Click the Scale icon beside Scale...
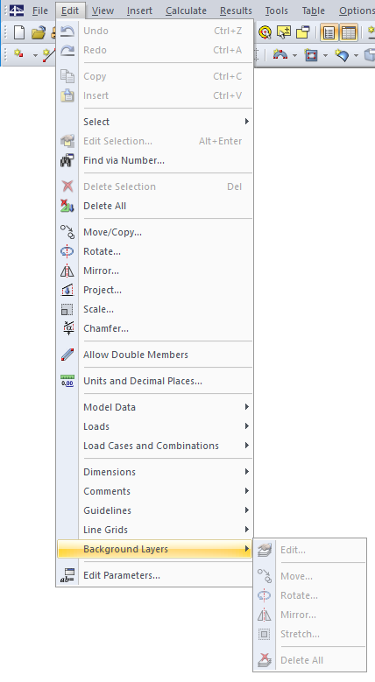Image resolution: width=375 pixels, height=682 pixels. tap(67, 309)
